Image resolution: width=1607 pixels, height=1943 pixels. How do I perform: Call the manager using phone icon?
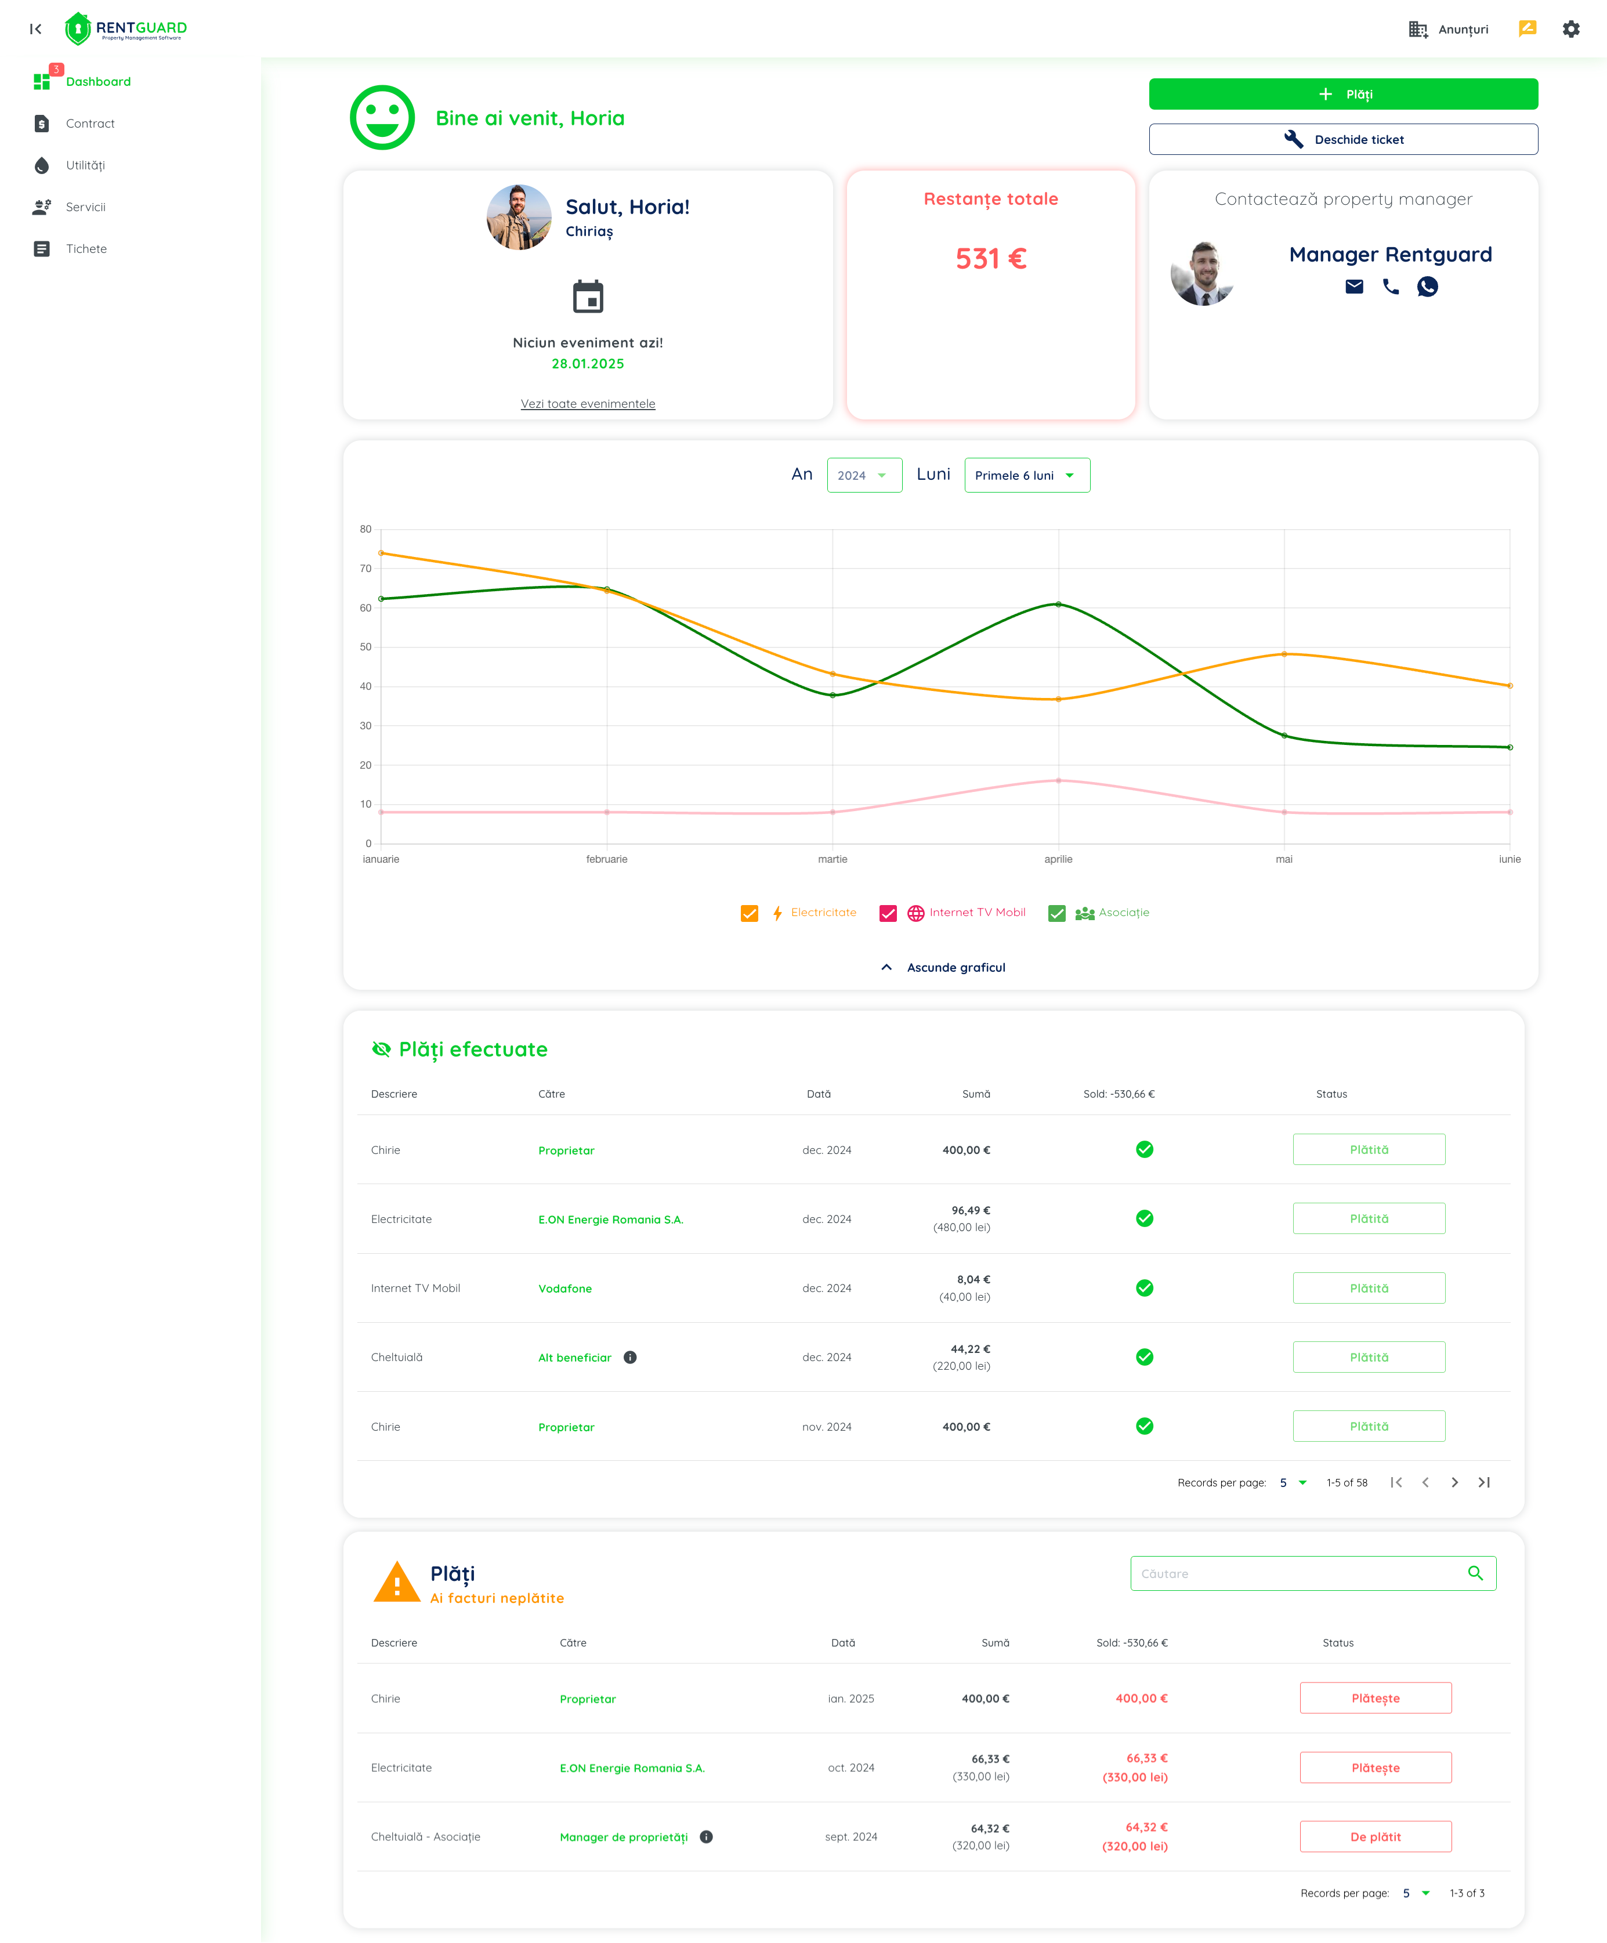click(x=1389, y=287)
